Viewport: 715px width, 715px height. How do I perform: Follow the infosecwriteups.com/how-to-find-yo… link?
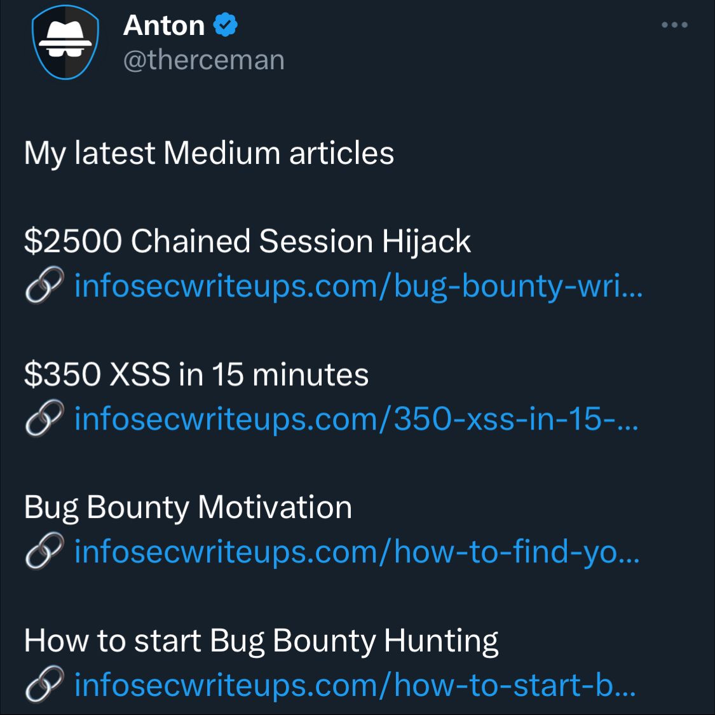coord(357,552)
